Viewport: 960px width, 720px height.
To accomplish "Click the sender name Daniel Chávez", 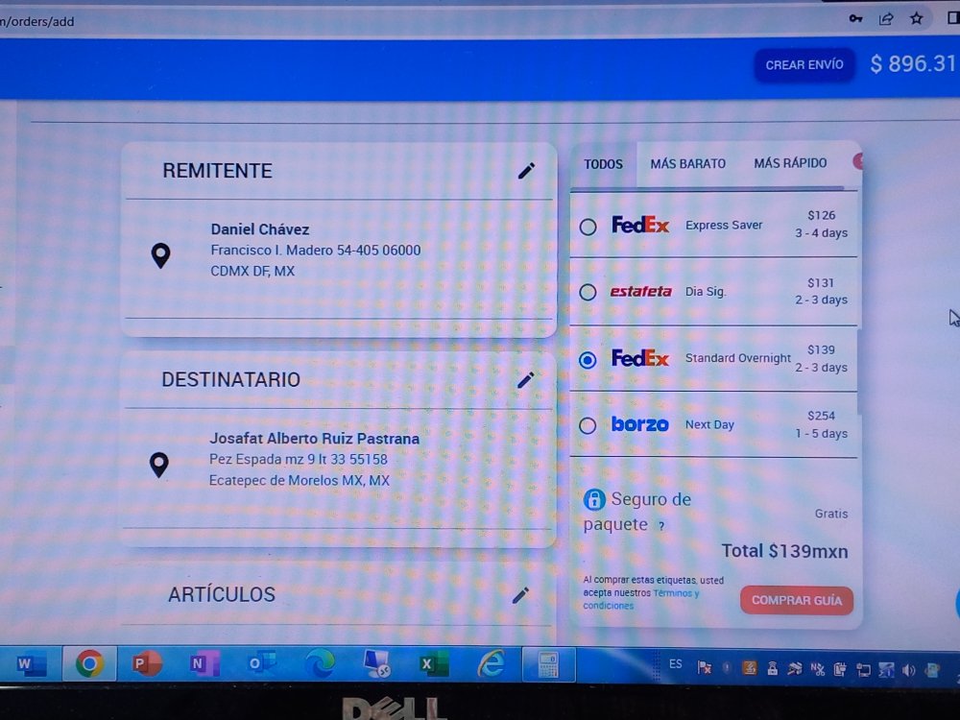I will [260, 229].
